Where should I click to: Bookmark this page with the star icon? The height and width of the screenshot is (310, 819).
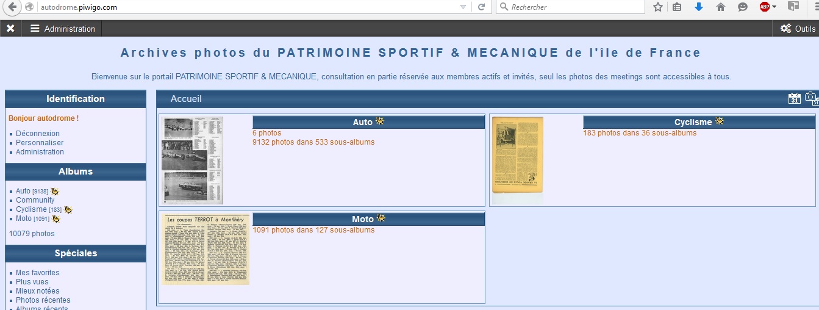658,7
